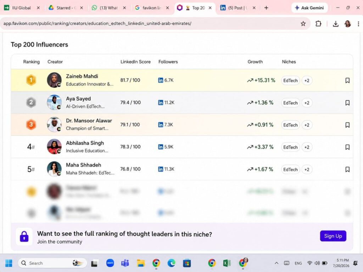This screenshot has width=363, height=272.
Task: Expand the +2 niches for Maha Shhadeh
Action: pyautogui.click(x=307, y=169)
